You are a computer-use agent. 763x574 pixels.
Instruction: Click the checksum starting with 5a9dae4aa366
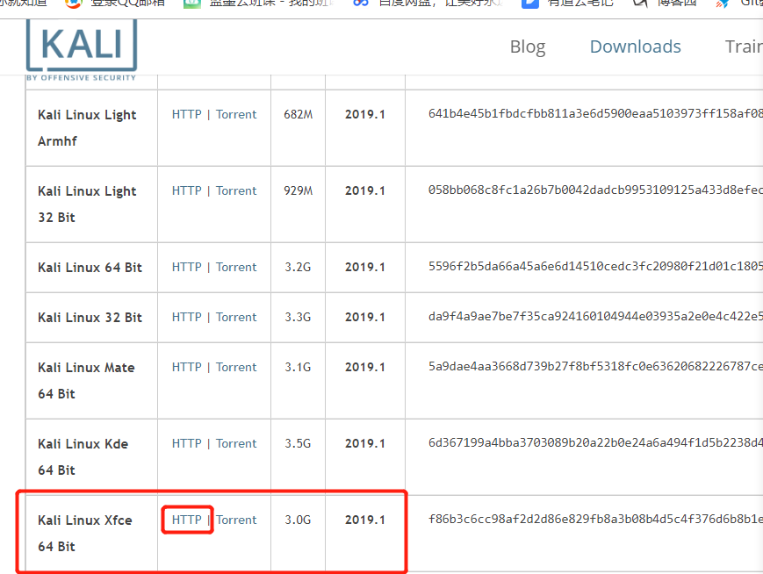595,366
